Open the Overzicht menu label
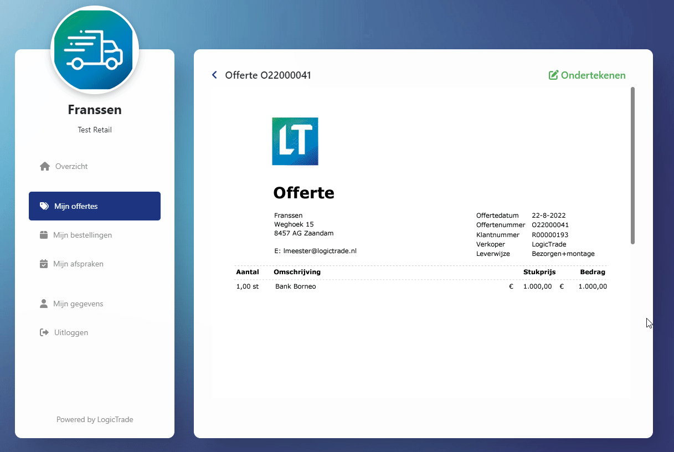The image size is (674, 452). 71,166
